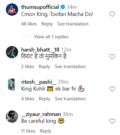Reply to __ziyaur_rahman's comment
The image size is (120, 135).
(x=45, y=131)
